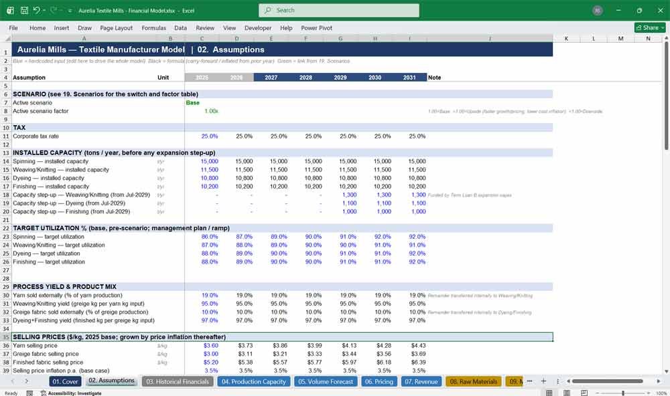Click the zoom slider handle
670x396 pixels.
pos(623,393)
